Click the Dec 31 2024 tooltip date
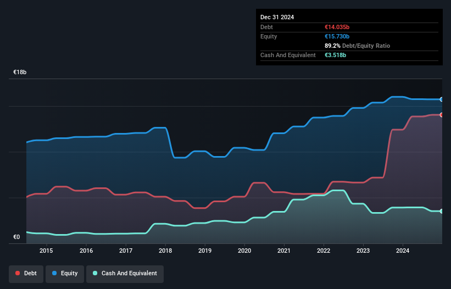Image resolution: width=451 pixels, height=289 pixels. [277, 17]
